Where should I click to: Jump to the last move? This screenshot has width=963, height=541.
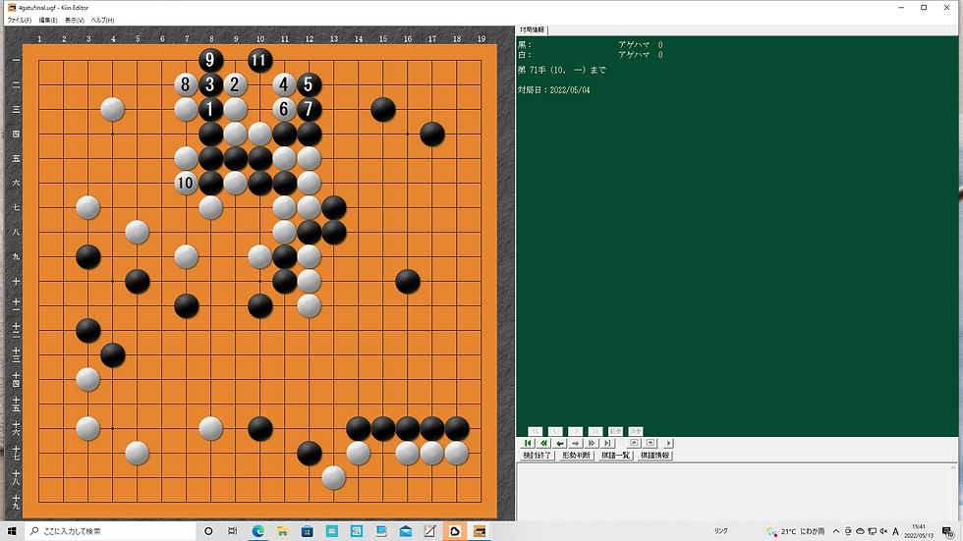coord(607,443)
